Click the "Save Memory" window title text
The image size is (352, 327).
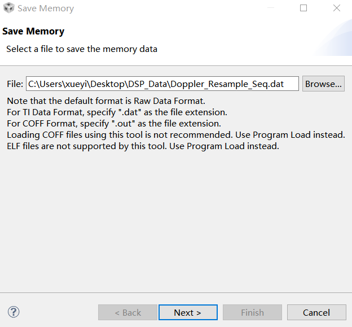[x=46, y=8]
